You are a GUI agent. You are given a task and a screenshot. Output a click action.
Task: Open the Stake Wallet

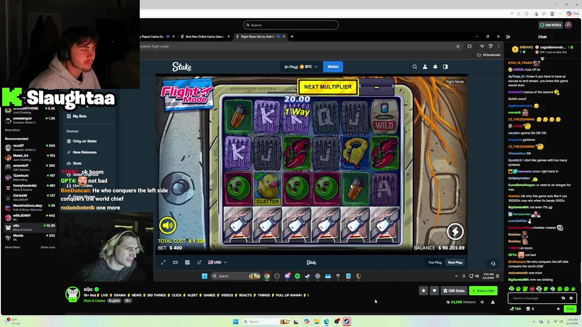[x=333, y=67]
